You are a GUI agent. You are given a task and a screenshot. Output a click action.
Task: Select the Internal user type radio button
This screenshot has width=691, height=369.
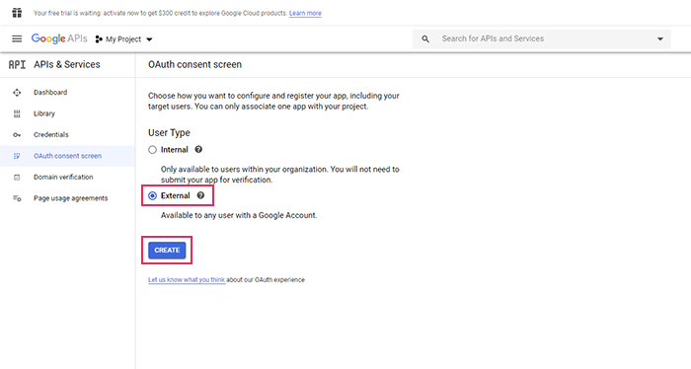(x=152, y=150)
